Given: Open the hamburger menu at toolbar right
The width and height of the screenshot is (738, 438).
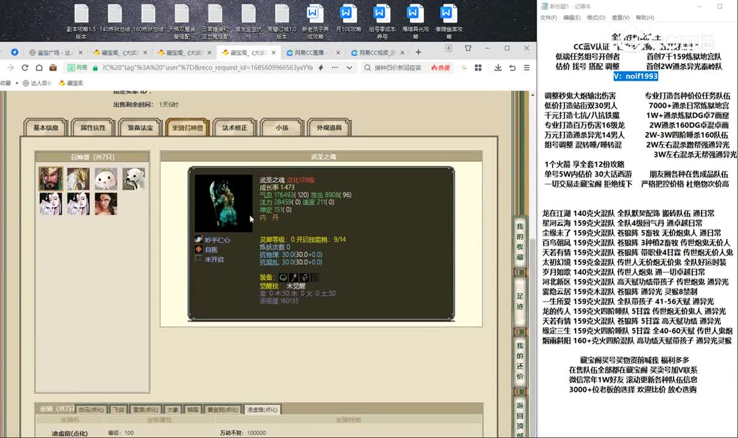Looking at the screenshot, I should (x=527, y=68).
